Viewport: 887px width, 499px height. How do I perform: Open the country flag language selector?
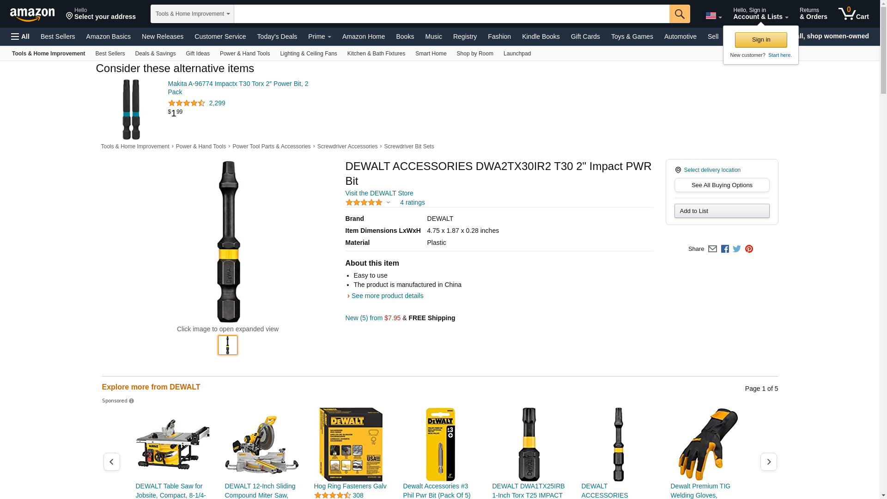[713, 16]
